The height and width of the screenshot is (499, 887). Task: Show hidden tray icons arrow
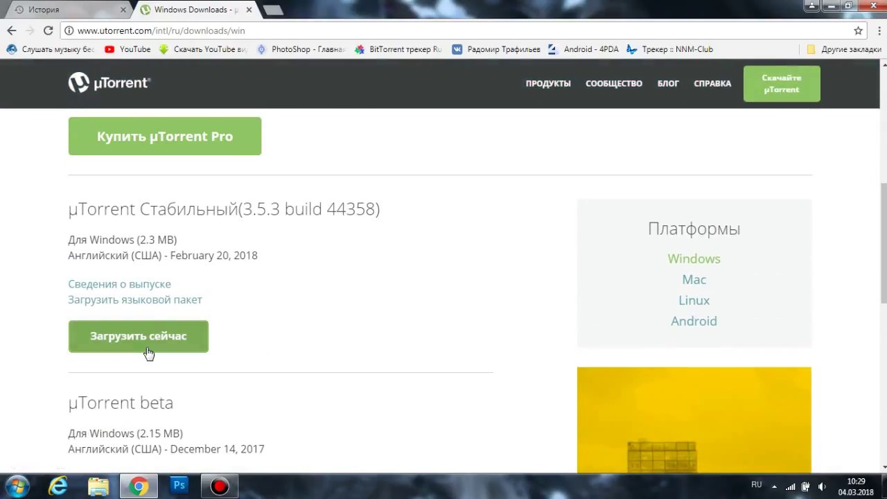tap(774, 487)
